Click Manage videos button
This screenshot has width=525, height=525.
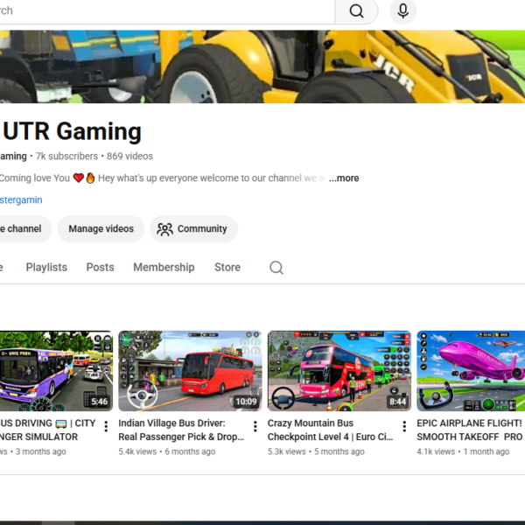[101, 229]
